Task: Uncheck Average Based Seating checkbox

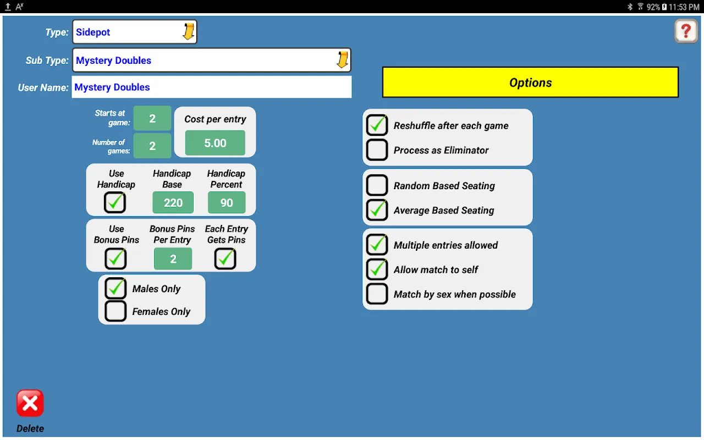Action: point(377,210)
